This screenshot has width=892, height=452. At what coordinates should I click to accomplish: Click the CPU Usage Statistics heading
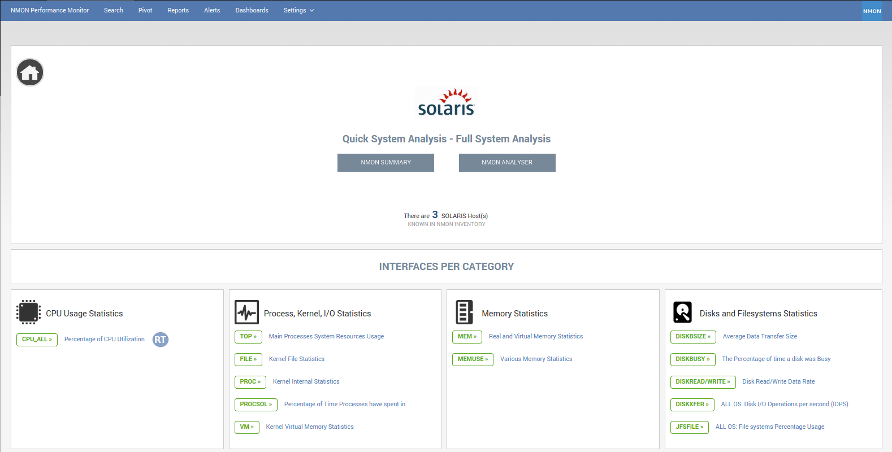[84, 314]
